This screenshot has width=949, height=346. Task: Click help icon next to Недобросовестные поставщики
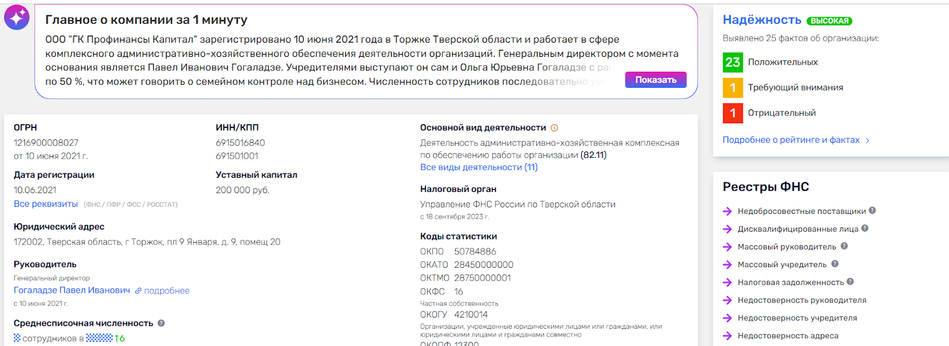coord(872,210)
